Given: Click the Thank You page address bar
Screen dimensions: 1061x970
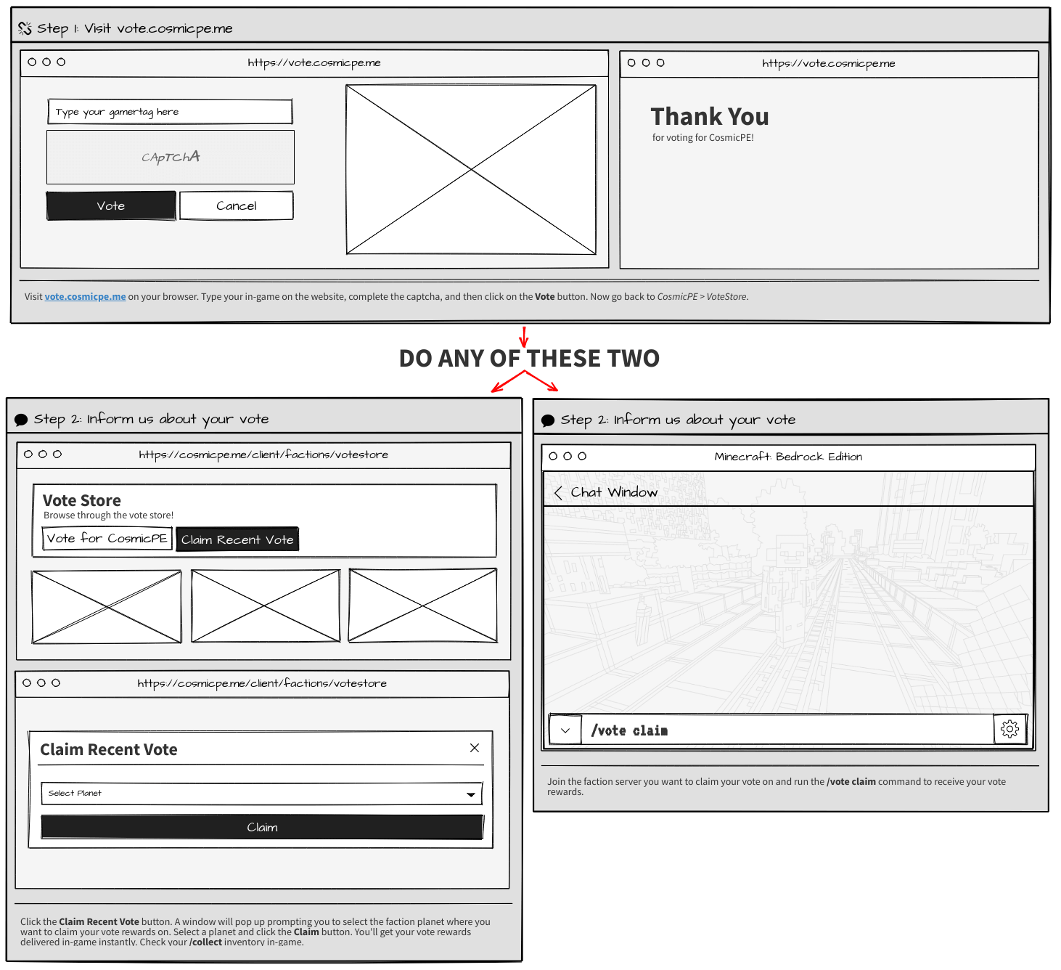Looking at the screenshot, I should tap(829, 63).
